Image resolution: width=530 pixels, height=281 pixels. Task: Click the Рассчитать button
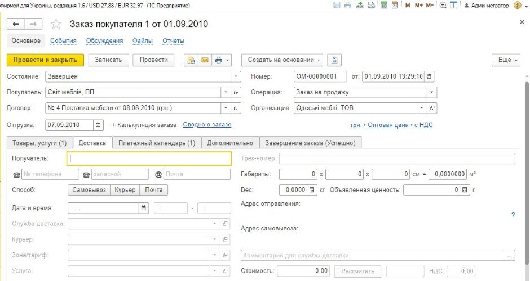(357, 271)
